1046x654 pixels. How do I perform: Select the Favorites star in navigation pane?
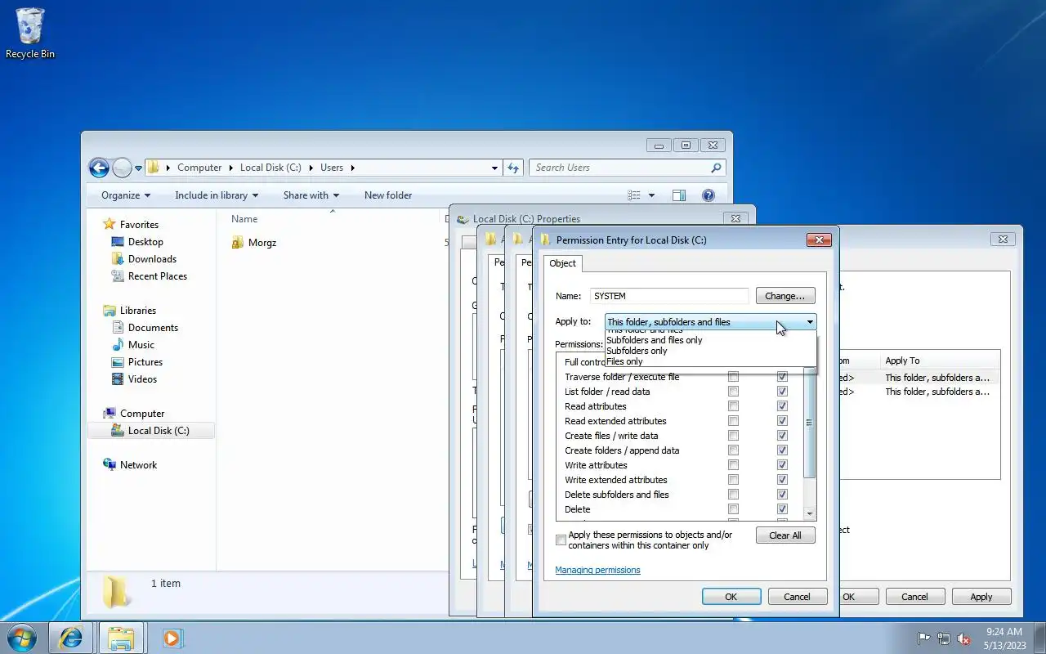pyautogui.click(x=110, y=224)
